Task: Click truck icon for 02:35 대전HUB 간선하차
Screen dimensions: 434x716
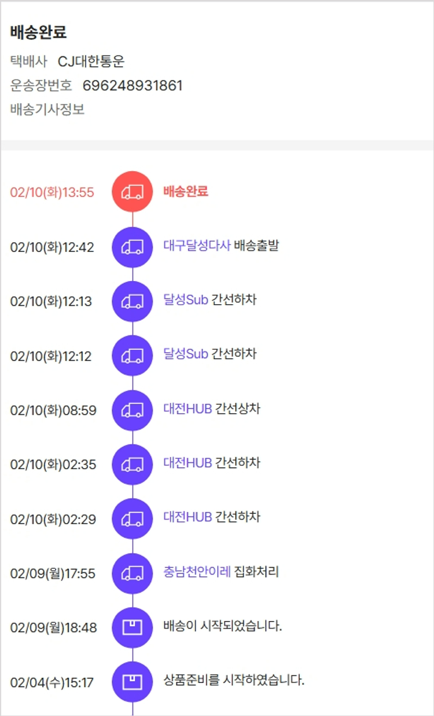Action: (133, 465)
